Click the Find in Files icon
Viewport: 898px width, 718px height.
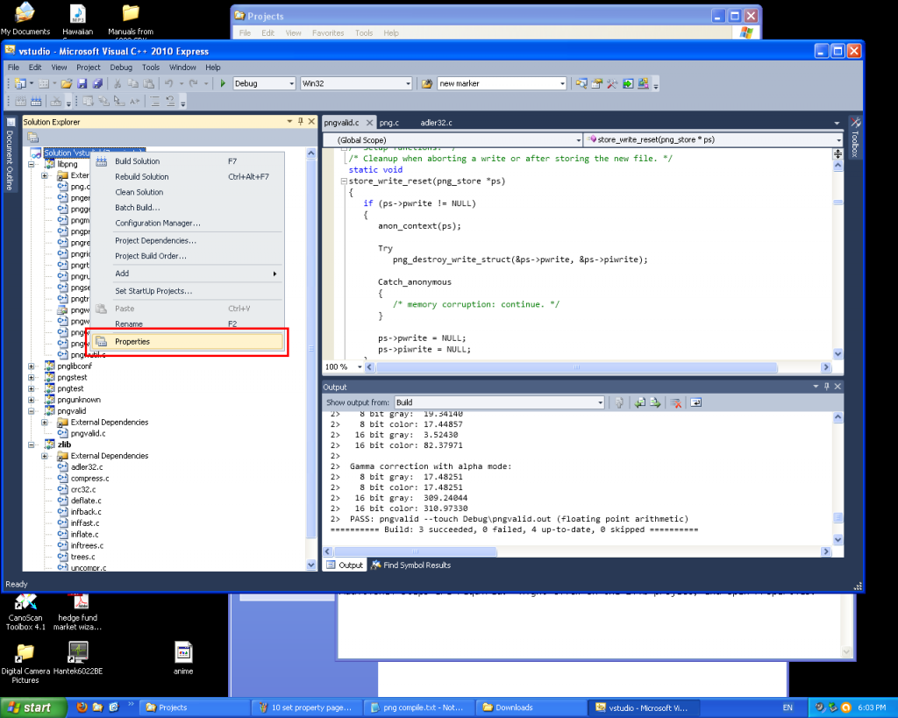427,83
